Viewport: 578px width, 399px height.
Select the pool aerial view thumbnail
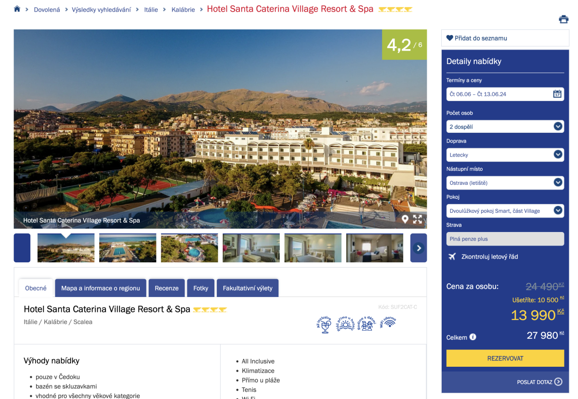click(189, 248)
